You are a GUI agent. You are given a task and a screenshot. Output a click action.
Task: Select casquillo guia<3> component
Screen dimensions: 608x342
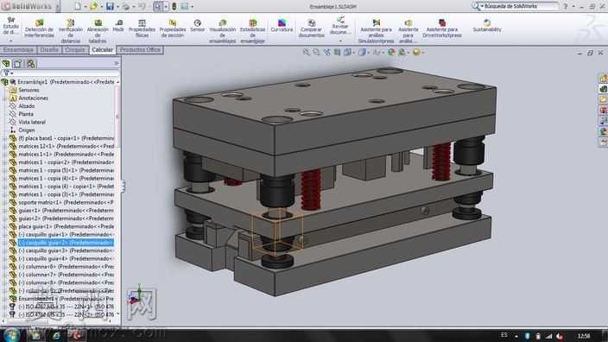(x=66, y=250)
